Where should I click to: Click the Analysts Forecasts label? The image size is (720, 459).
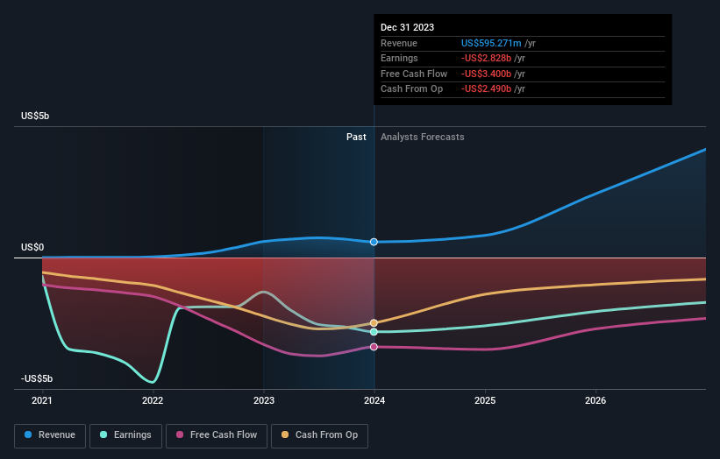(422, 137)
